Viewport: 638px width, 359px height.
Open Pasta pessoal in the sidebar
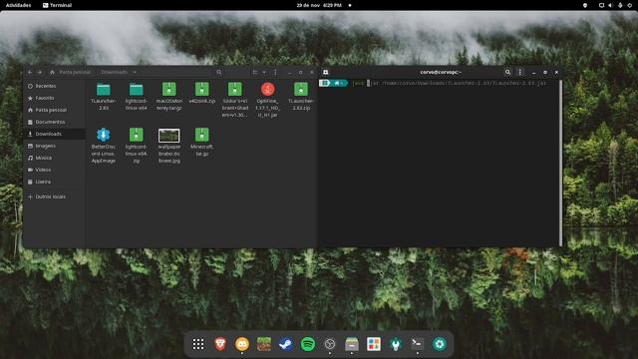[54, 110]
